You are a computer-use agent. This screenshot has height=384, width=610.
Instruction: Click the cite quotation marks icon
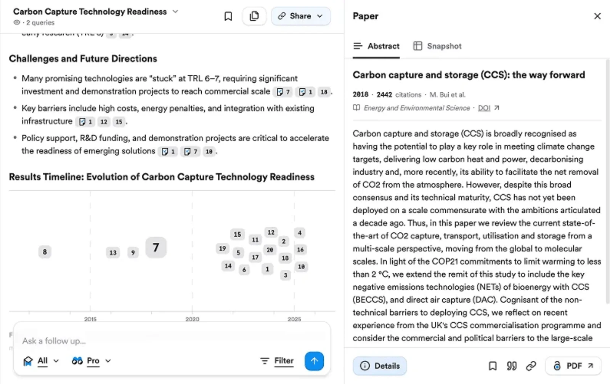point(512,366)
